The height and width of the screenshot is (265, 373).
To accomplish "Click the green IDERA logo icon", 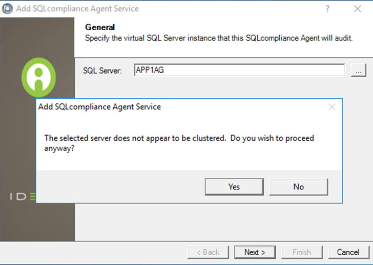I will click(x=38, y=77).
